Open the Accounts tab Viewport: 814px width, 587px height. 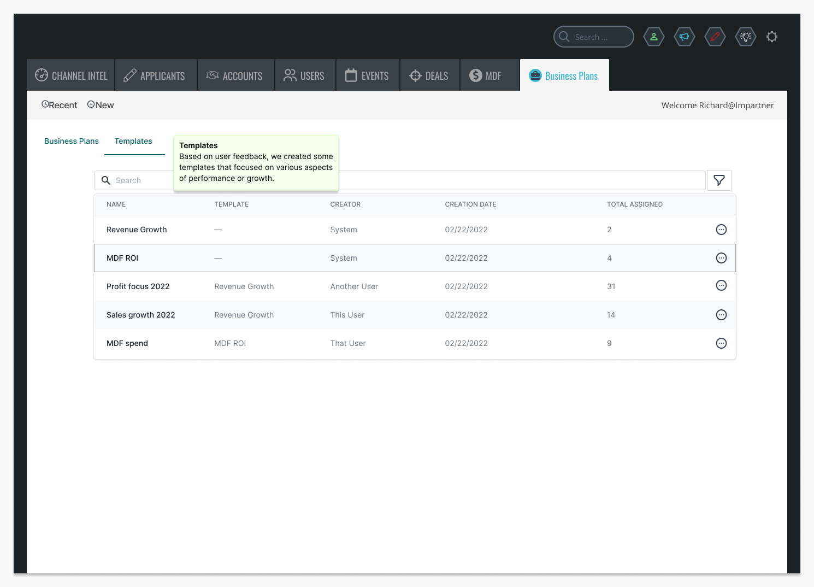click(235, 75)
